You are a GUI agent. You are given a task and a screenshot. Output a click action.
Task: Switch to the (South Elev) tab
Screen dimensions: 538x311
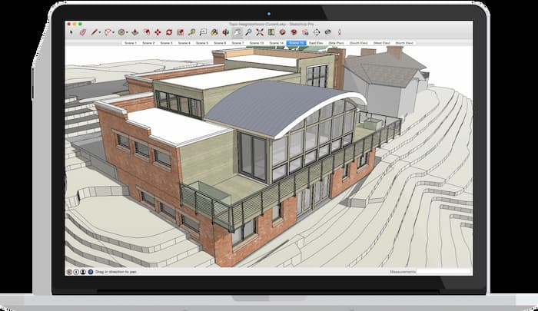pyautogui.click(x=359, y=43)
